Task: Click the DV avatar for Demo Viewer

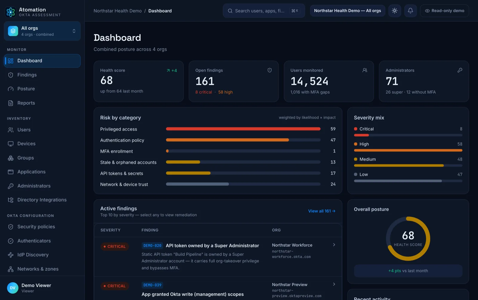Action: tap(13, 288)
